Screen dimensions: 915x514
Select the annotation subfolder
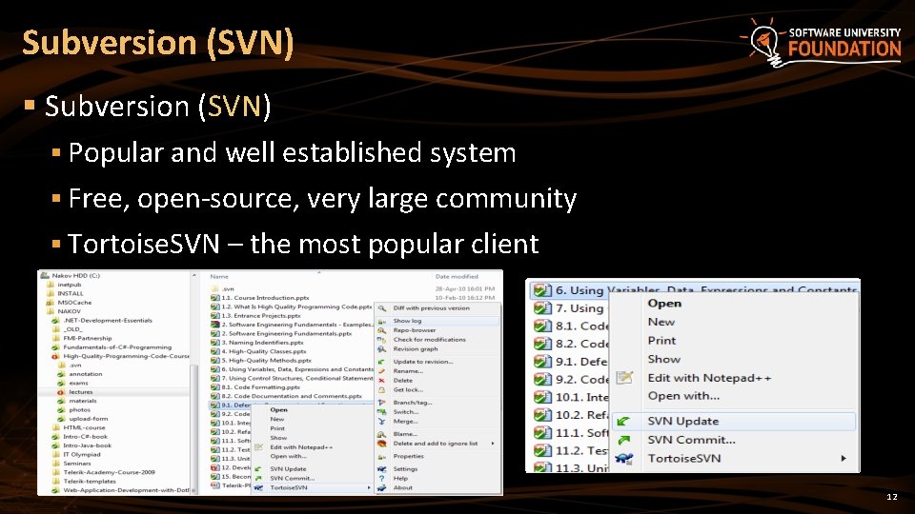coord(85,374)
